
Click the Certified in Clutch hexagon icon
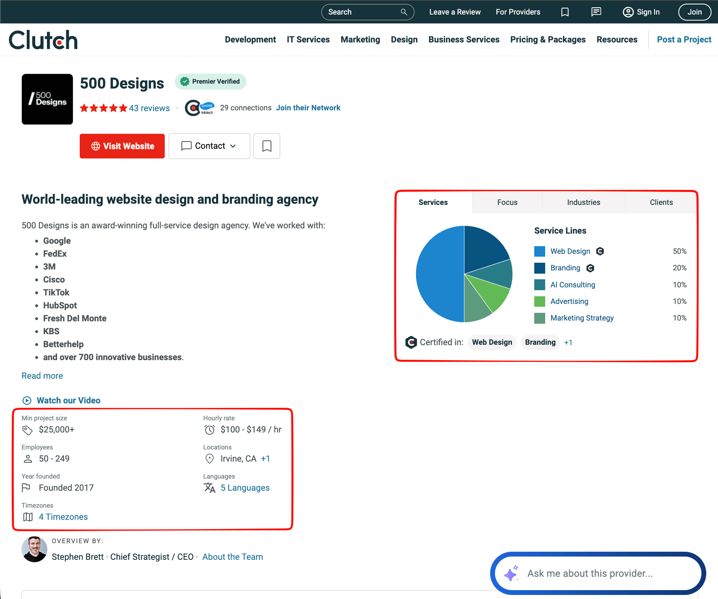[411, 342]
